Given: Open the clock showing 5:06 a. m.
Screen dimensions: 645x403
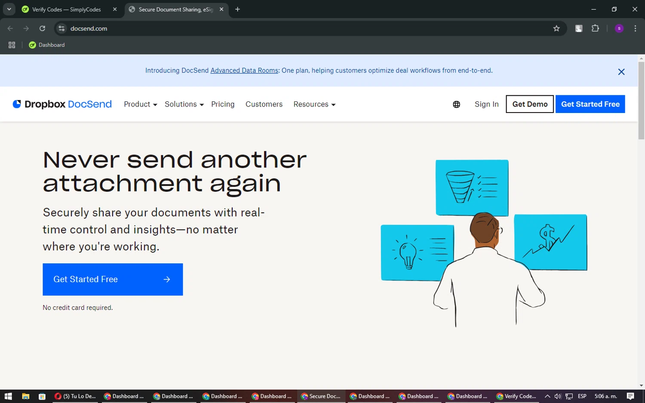Looking at the screenshot, I should [605, 396].
